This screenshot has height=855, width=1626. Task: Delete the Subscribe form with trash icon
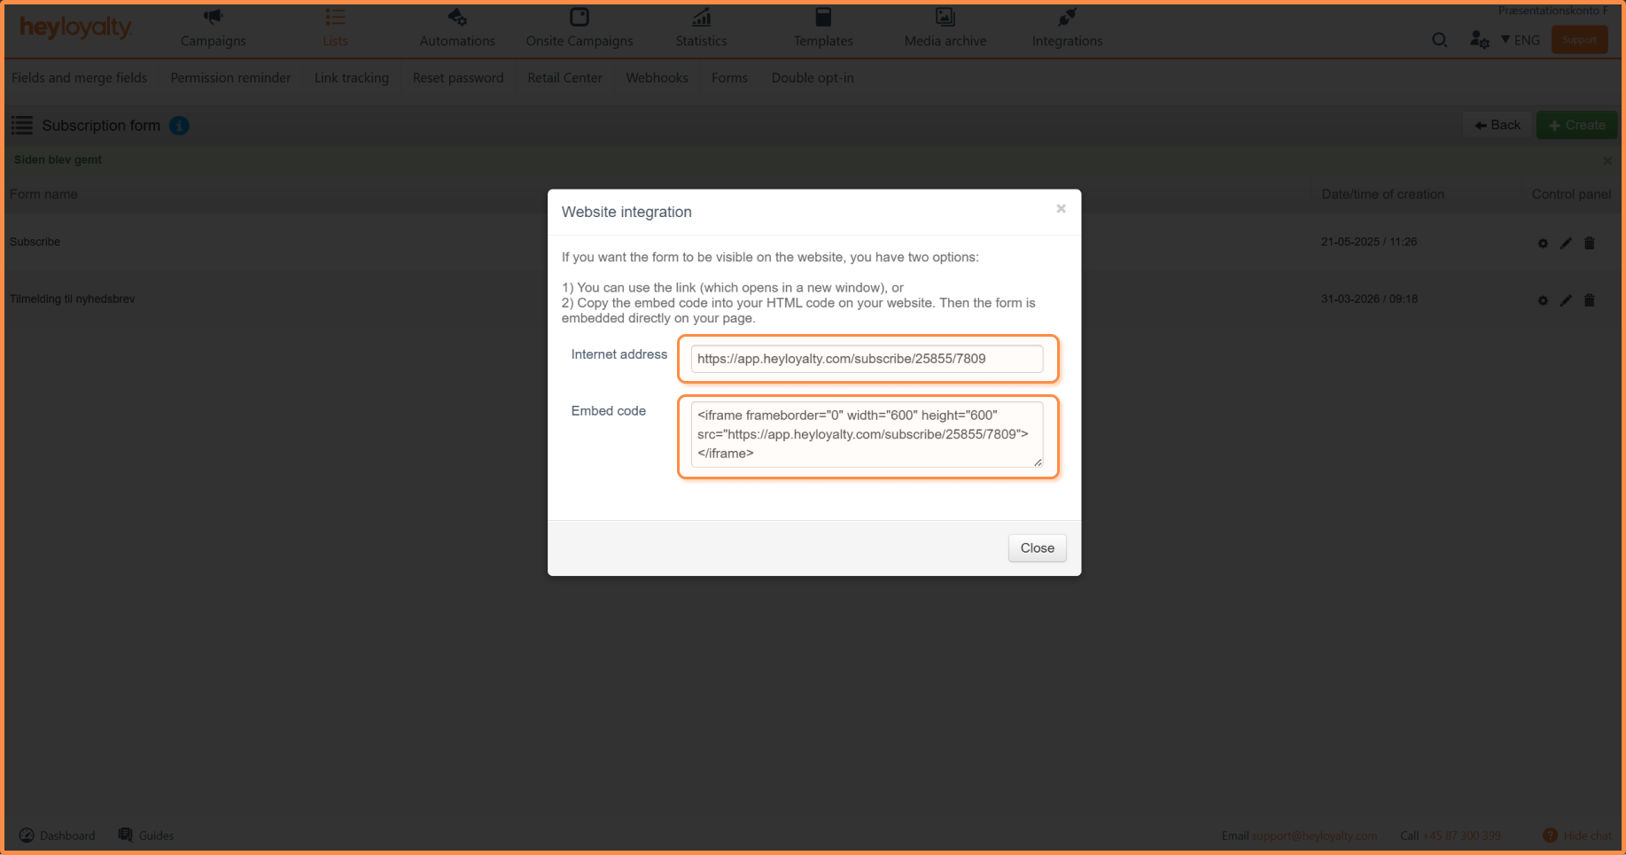click(x=1590, y=243)
